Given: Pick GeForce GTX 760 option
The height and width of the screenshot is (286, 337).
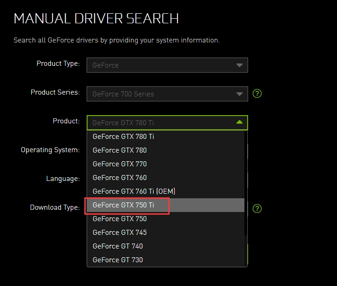Looking at the screenshot, I should pyautogui.click(x=166, y=178).
